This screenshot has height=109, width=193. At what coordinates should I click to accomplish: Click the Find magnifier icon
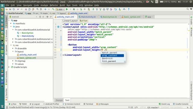point(37,9)
